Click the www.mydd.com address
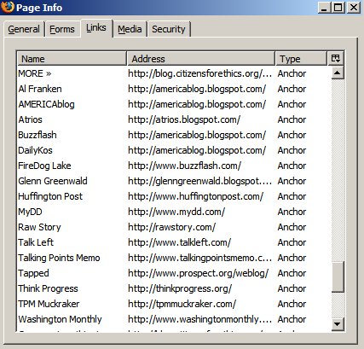 (176, 212)
